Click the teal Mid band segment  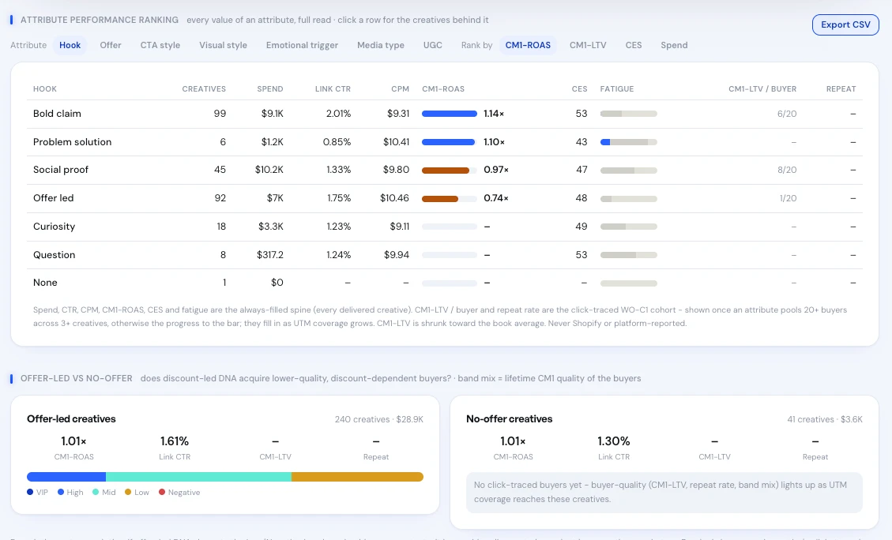click(198, 477)
